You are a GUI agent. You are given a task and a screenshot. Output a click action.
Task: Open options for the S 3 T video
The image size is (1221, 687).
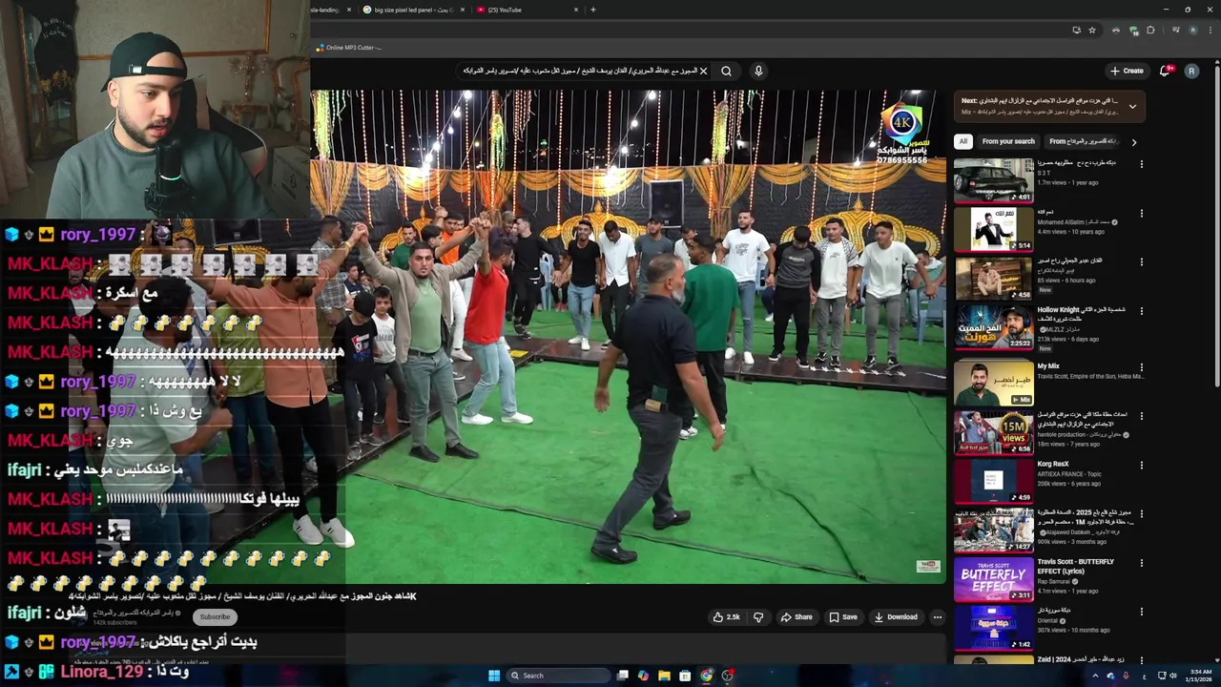(x=1141, y=164)
